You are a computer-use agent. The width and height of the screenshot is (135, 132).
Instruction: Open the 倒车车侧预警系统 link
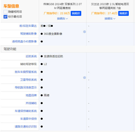tap(26, 72)
